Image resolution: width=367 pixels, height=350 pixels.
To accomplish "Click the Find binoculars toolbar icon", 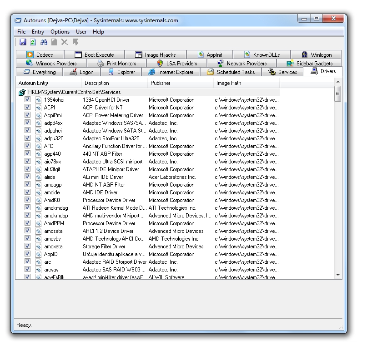I will 44,42.
